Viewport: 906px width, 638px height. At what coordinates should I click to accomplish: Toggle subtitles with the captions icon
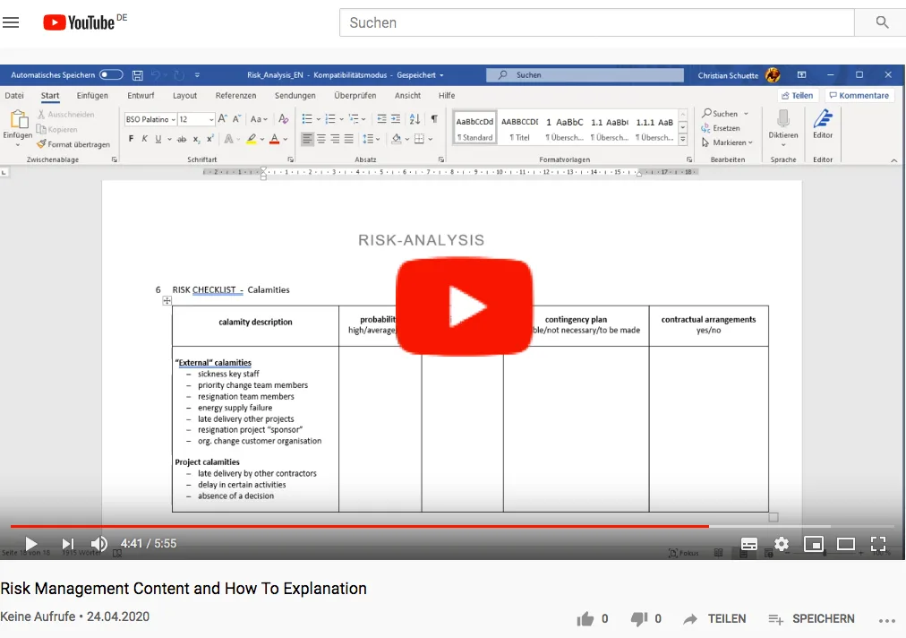(748, 544)
